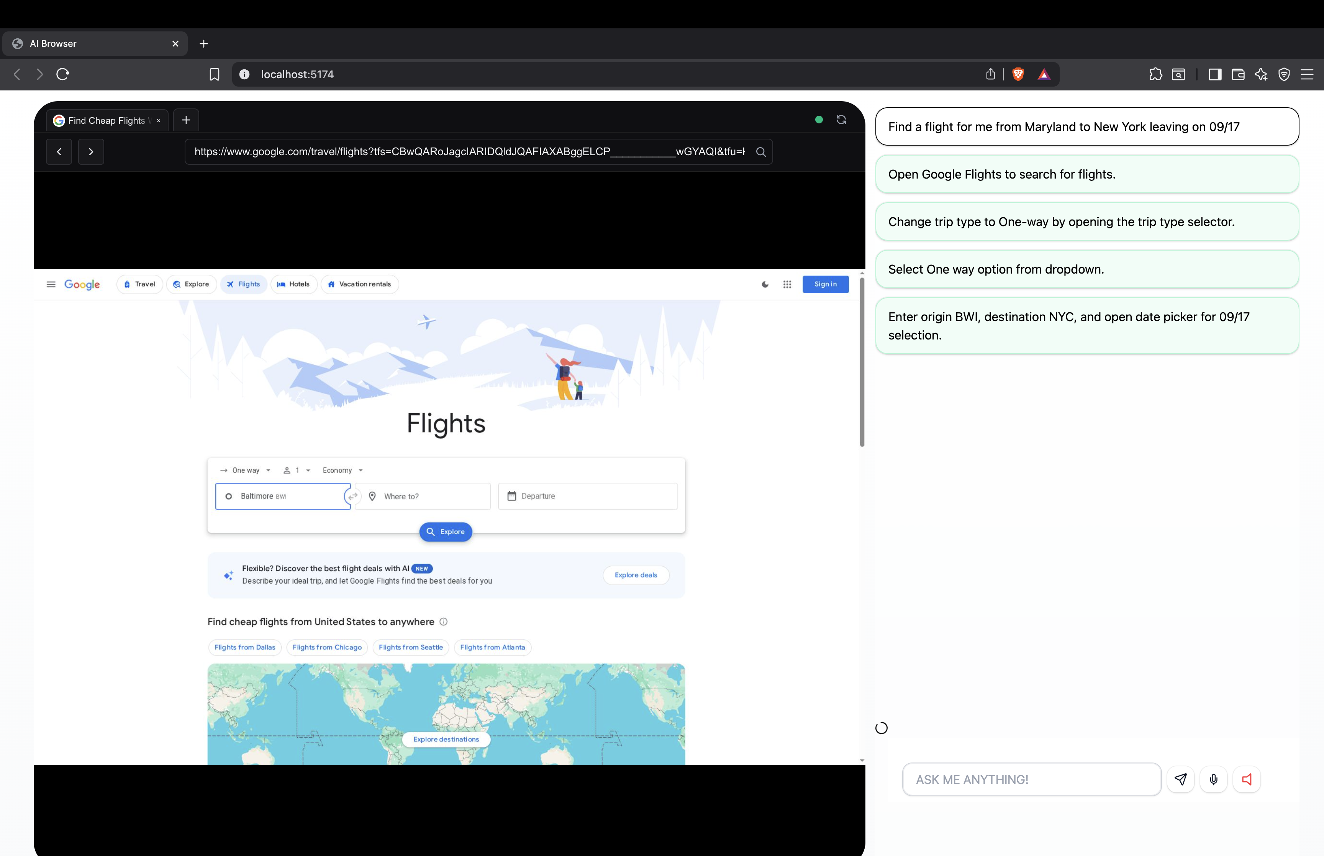Expand the passenger count dropdown
The width and height of the screenshot is (1324, 856).
point(297,470)
